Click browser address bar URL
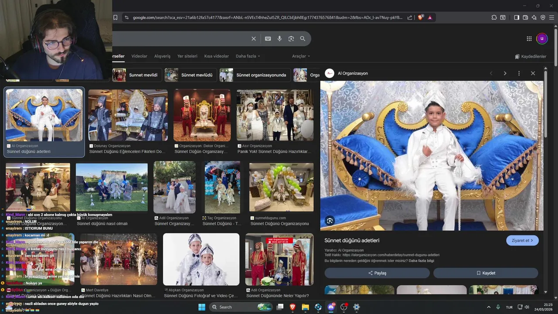 pos(268,17)
